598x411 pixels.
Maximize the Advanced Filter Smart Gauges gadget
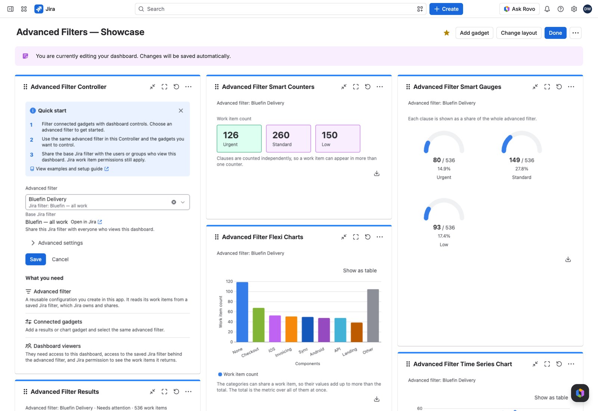click(547, 87)
